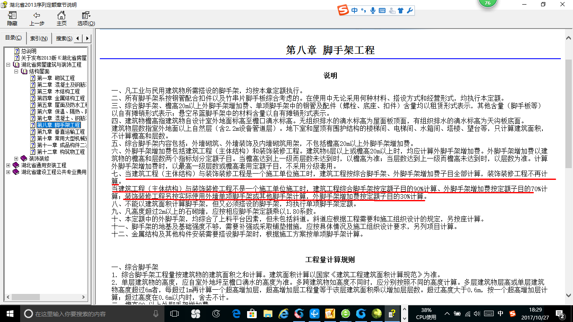Click the green 76 floating ball

pos(487,3)
